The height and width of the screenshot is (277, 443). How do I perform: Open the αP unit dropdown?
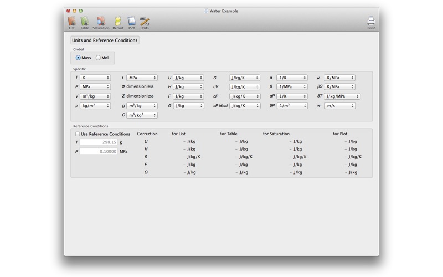coord(292,96)
